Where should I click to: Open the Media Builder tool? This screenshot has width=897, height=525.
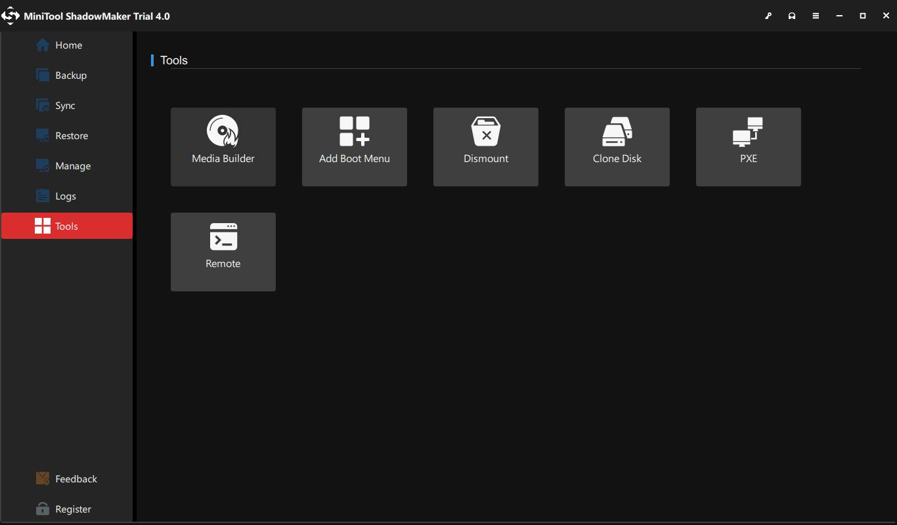(223, 147)
